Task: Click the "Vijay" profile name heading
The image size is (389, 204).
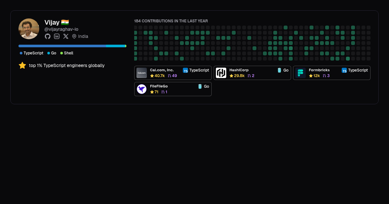Action: coord(52,22)
